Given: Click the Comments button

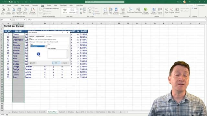Looking at the screenshot, I should [200, 5].
